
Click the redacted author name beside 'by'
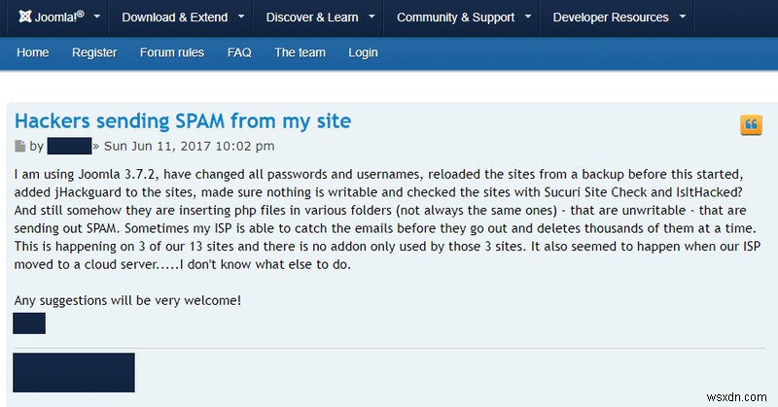(69, 147)
